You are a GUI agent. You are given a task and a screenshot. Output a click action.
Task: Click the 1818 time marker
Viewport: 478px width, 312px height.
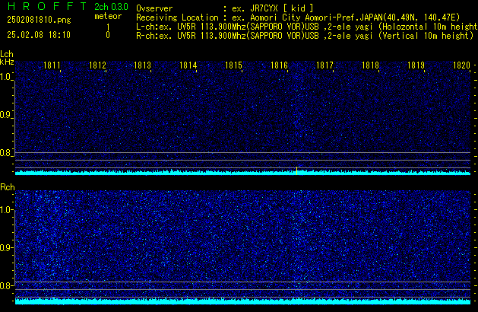pos(370,65)
